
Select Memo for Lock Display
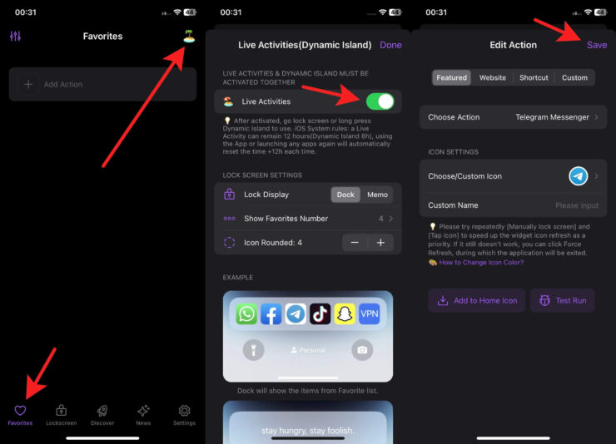click(377, 195)
